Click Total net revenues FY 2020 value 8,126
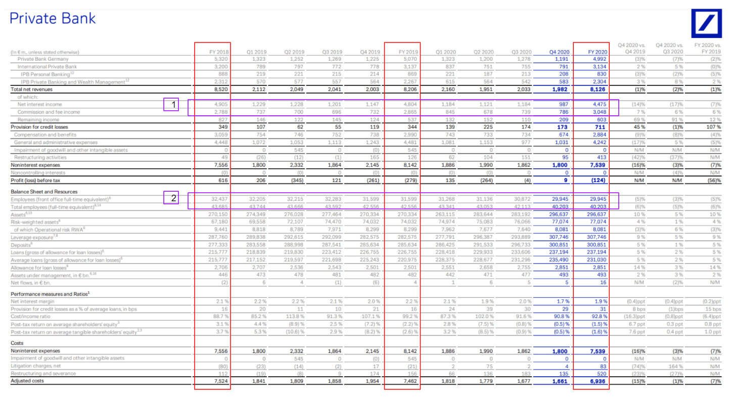733x404 pixels. [x=597, y=89]
